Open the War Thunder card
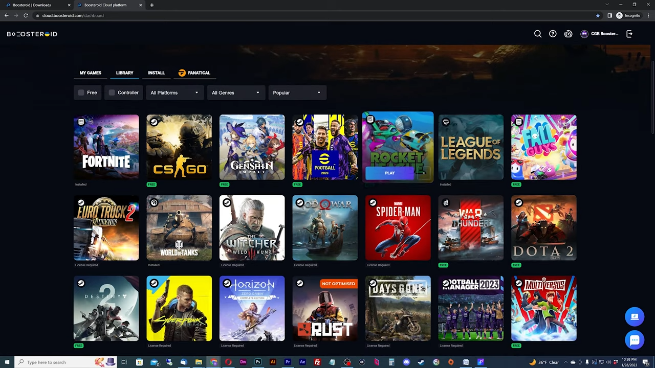Screen dimensions: 655x368 471,228
